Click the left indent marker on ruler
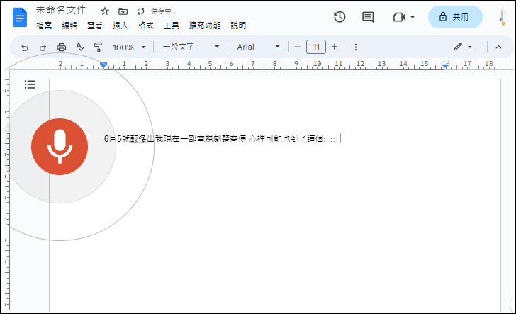The height and width of the screenshot is (314, 516). [103, 65]
